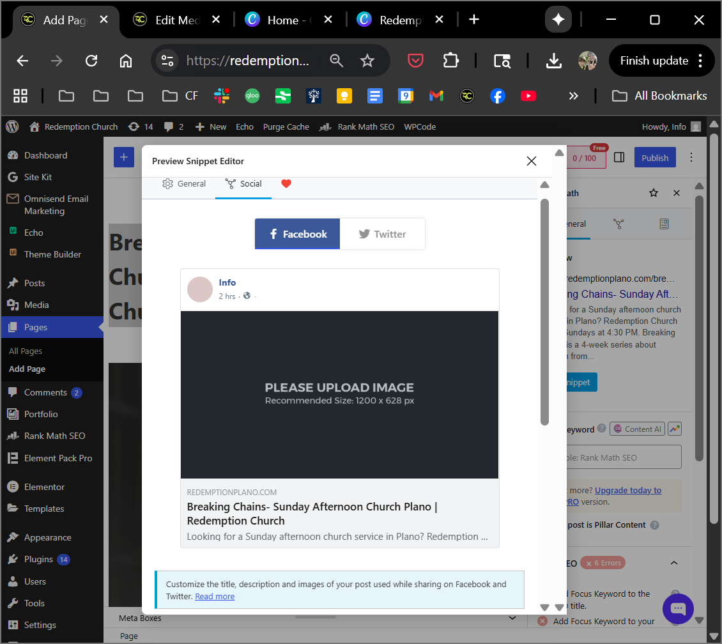Click the block inserter plus button

click(123, 158)
